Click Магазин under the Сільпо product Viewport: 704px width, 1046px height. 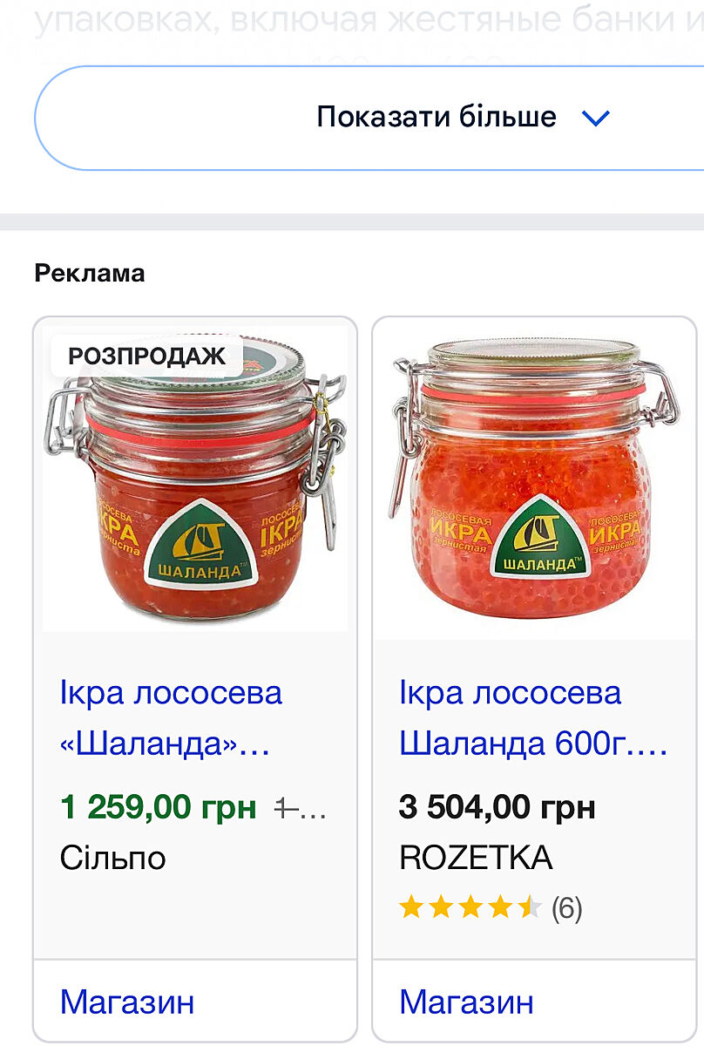[x=127, y=1002]
